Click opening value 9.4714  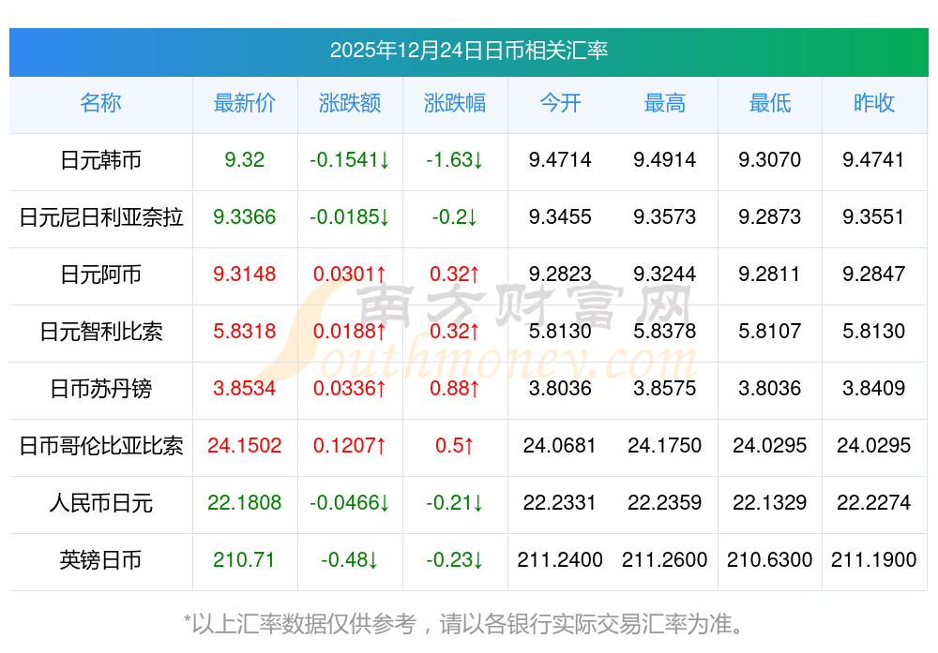click(x=560, y=159)
